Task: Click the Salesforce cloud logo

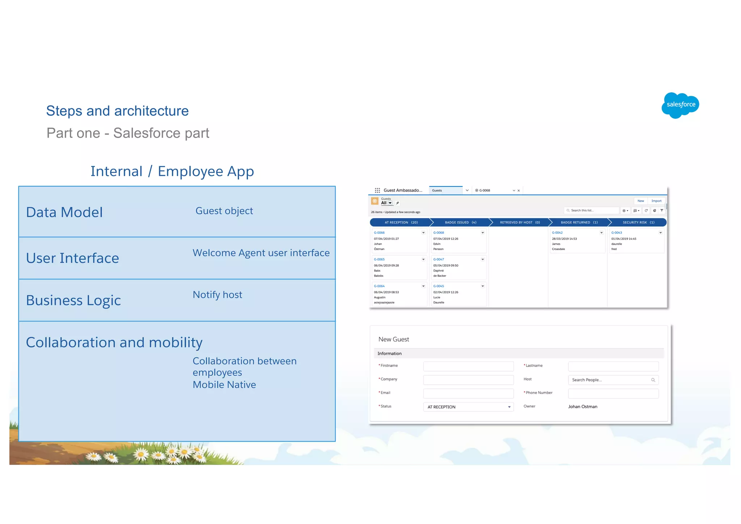Action: (x=680, y=105)
